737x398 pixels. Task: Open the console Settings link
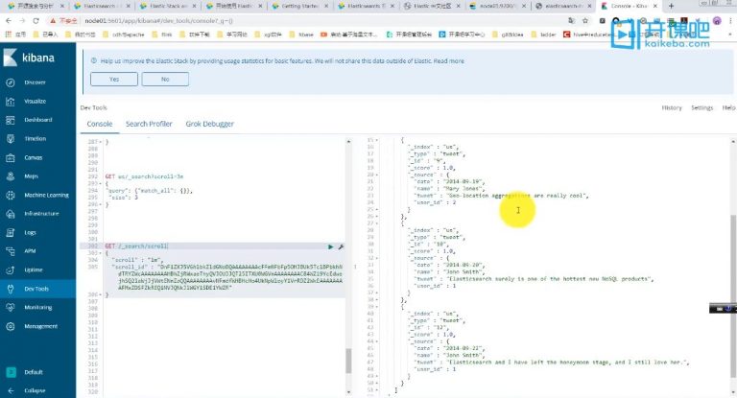[702, 108]
